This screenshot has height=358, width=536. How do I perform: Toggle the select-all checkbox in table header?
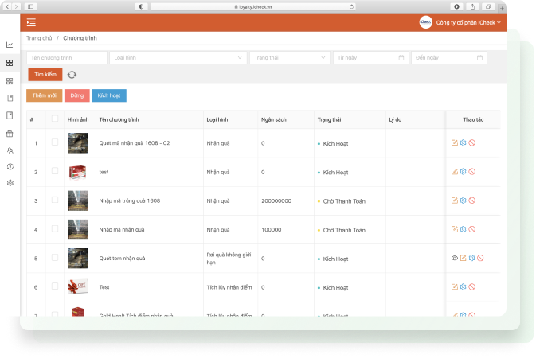(55, 119)
